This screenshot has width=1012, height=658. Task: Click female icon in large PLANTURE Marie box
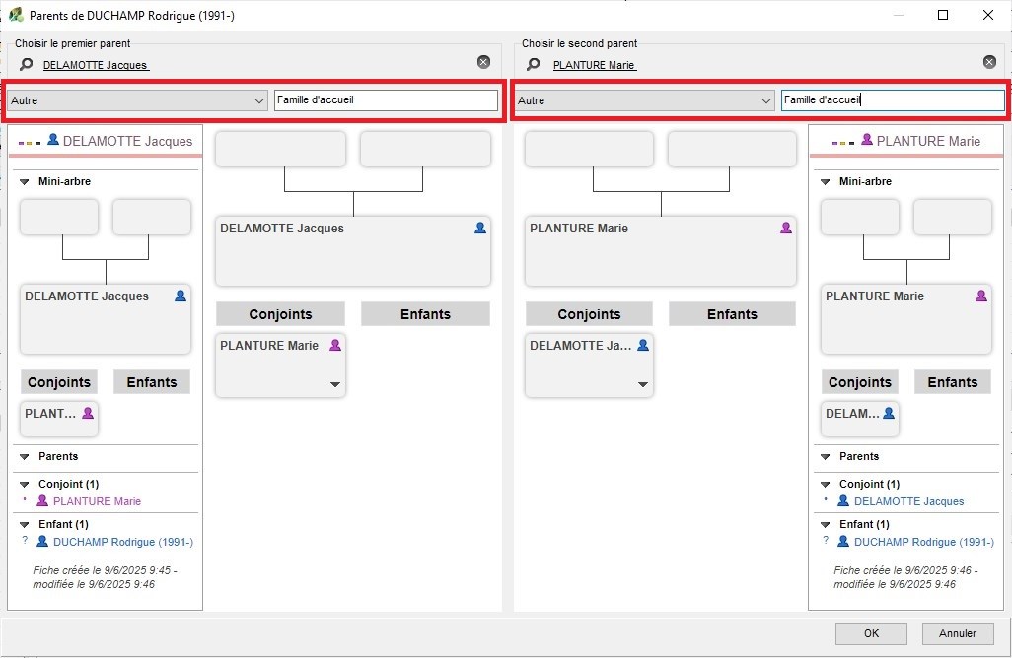tap(785, 228)
